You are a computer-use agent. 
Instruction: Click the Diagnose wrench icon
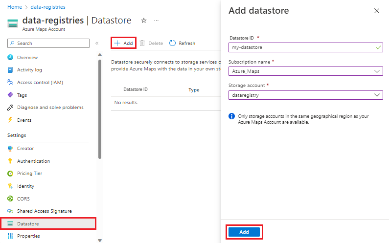pos(10,108)
